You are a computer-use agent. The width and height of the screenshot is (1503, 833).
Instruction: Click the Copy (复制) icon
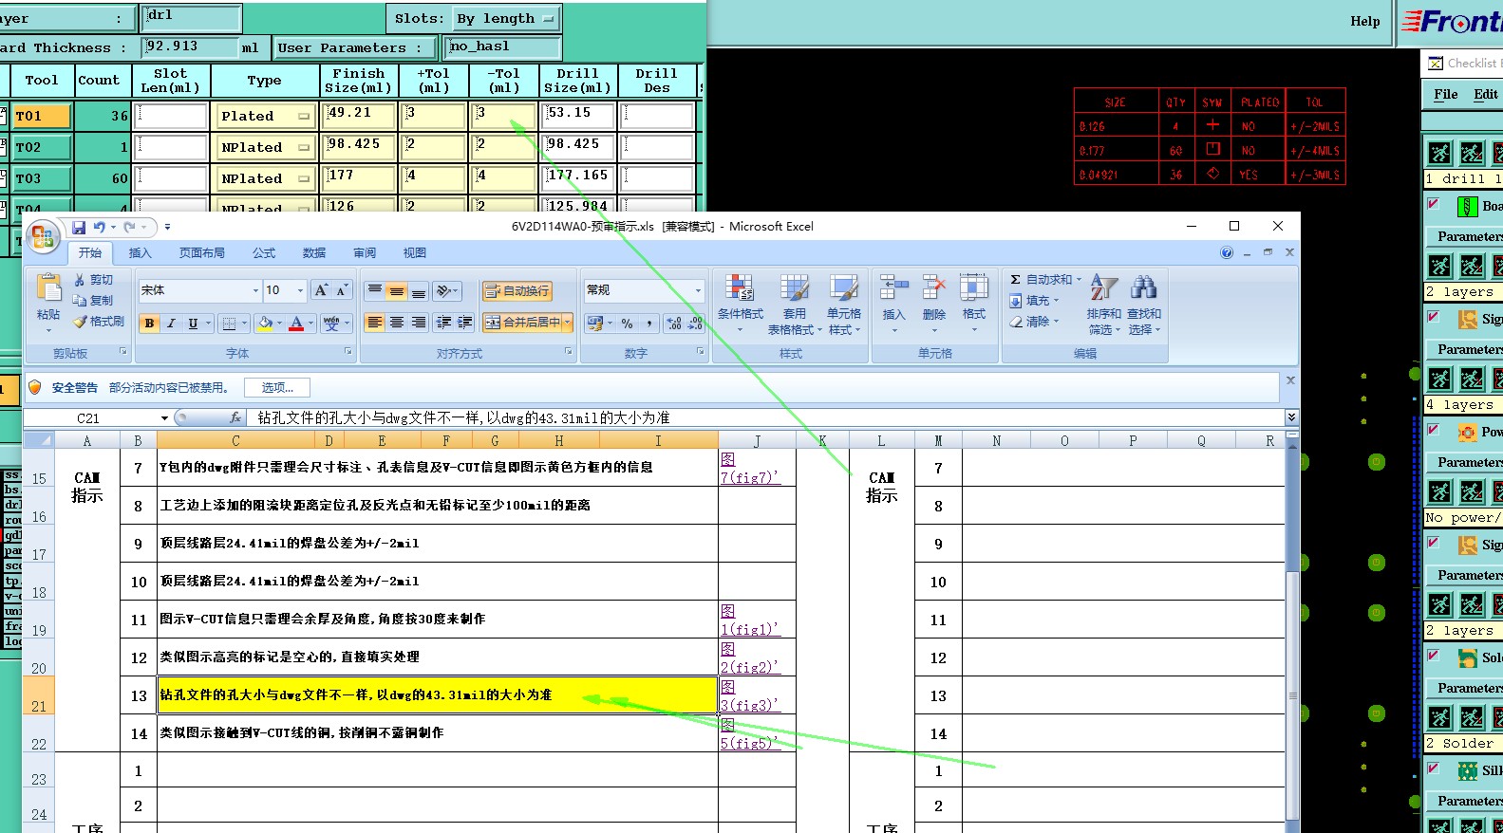(x=80, y=300)
